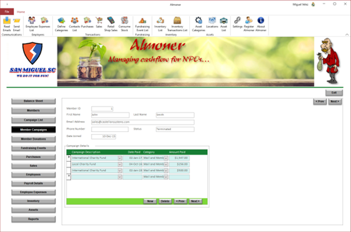Click Next in the green campaign bar
351x232 pixels.
pos(195,201)
